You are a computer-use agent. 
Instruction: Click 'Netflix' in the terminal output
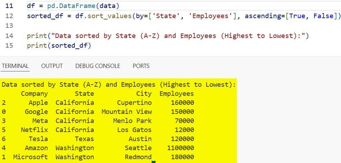(x=34, y=130)
